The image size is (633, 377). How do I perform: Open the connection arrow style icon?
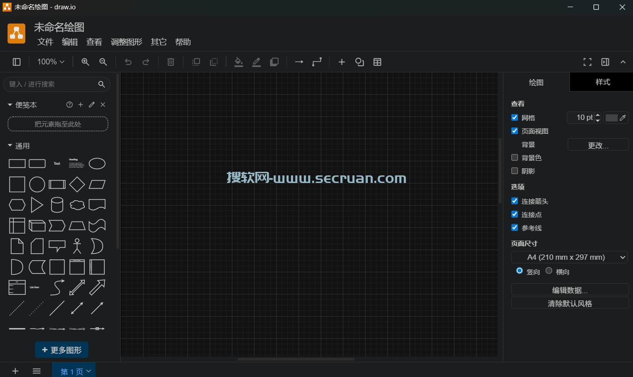point(299,62)
